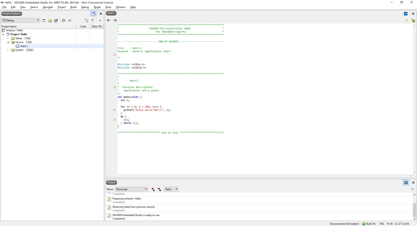Click the System folder icon

(12, 50)
